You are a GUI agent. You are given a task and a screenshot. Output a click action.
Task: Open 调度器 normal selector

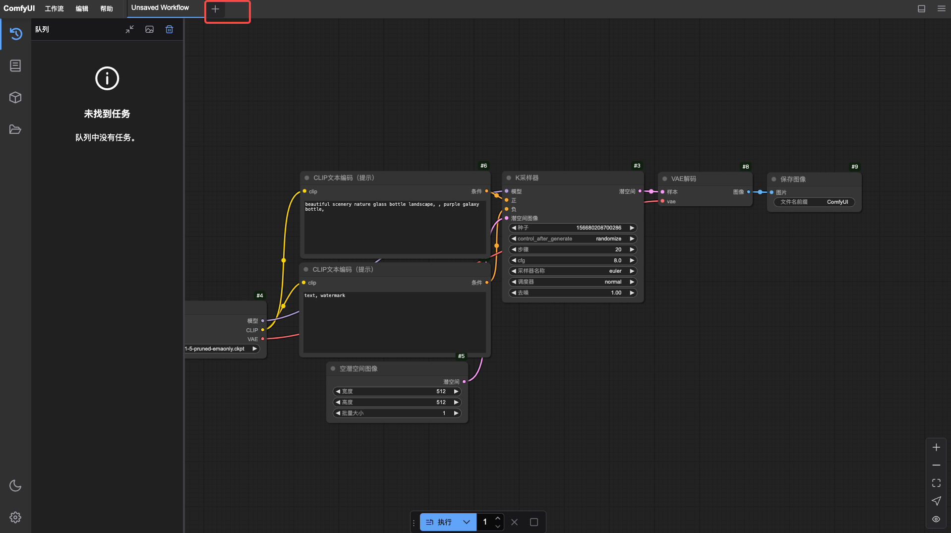(x=573, y=282)
